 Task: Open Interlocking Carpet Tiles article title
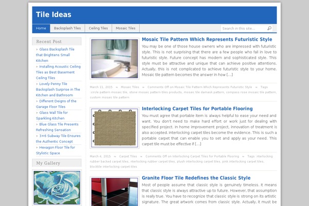point(197,109)
